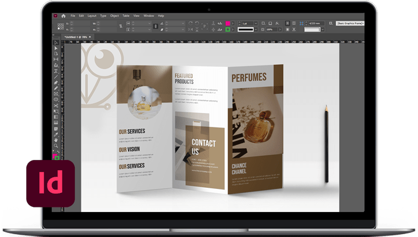Click the green stroke swatch in control bar
The image size is (418, 237).
click(x=228, y=30)
